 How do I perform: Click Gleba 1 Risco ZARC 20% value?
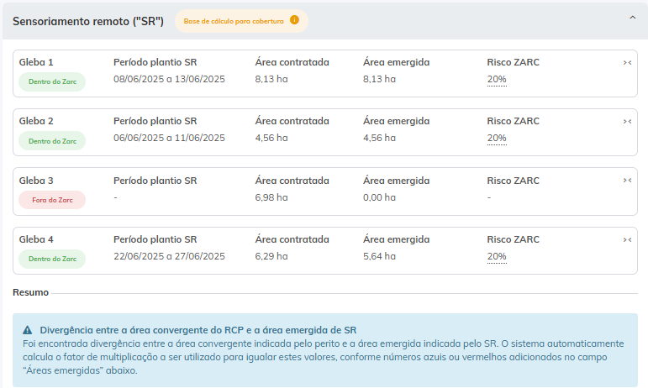pos(497,80)
